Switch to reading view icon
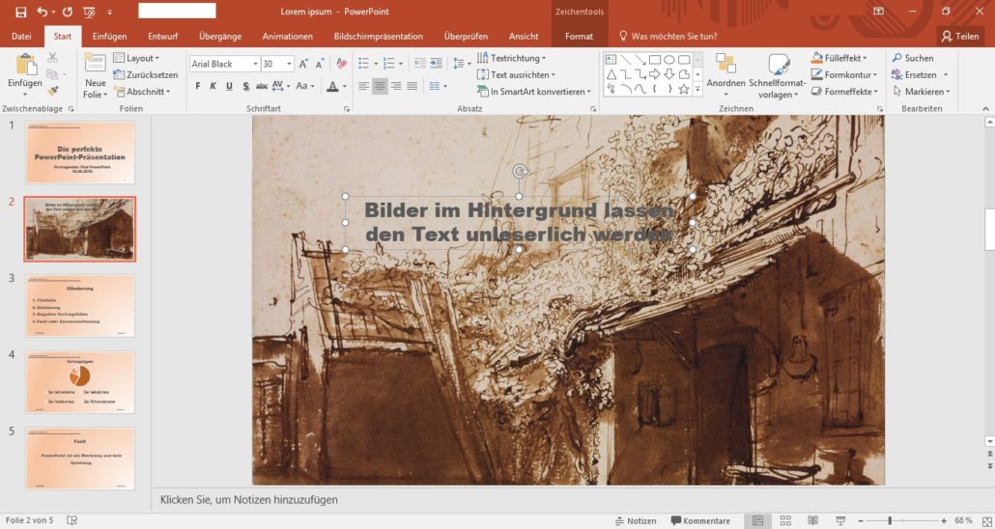Image resolution: width=995 pixels, height=529 pixels. (x=812, y=520)
